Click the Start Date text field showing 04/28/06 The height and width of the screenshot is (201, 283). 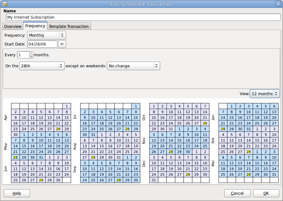(43, 44)
